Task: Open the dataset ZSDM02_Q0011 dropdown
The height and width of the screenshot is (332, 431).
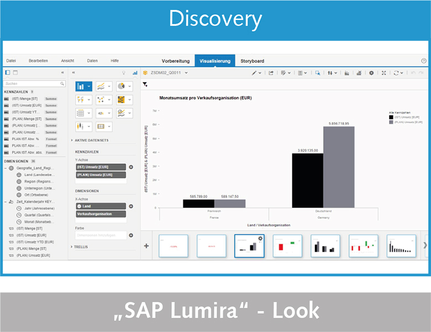Action: 186,73
